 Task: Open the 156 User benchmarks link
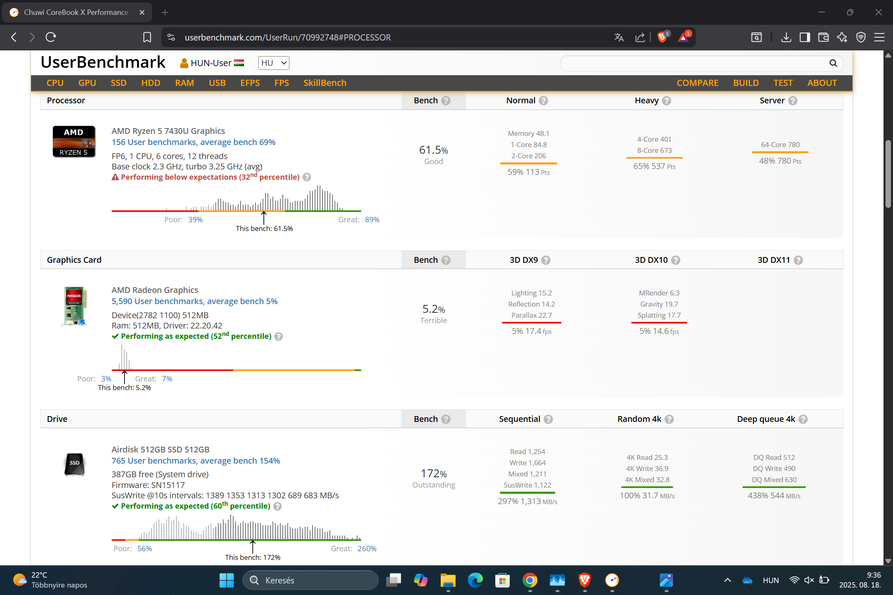point(193,142)
